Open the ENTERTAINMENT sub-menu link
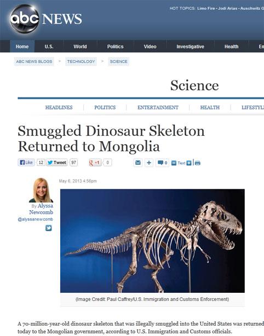This screenshot has width=264, height=336. pyautogui.click(x=158, y=107)
